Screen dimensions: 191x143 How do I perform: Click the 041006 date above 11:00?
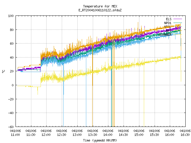15,131
